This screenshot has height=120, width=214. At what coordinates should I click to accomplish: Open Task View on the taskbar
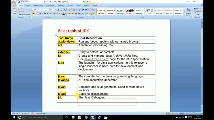click(66, 117)
